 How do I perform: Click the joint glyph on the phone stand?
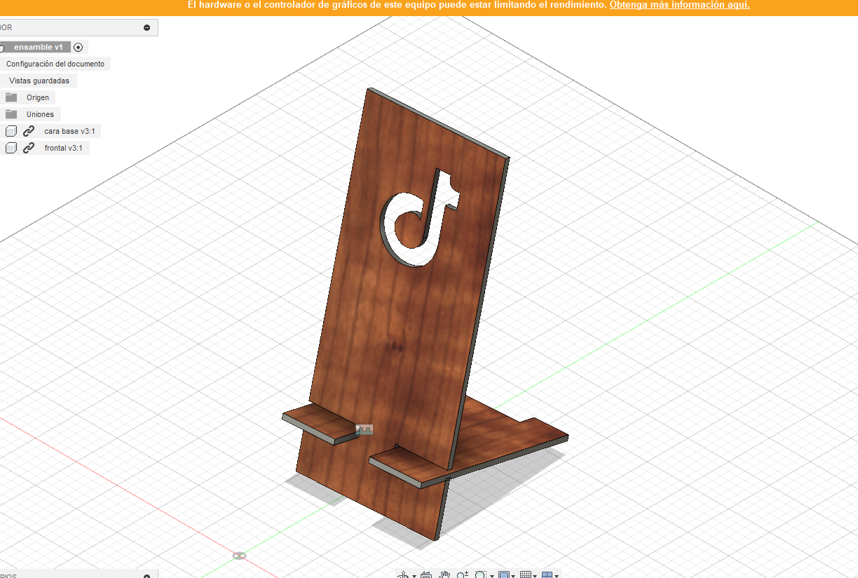(x=365, y=429)
